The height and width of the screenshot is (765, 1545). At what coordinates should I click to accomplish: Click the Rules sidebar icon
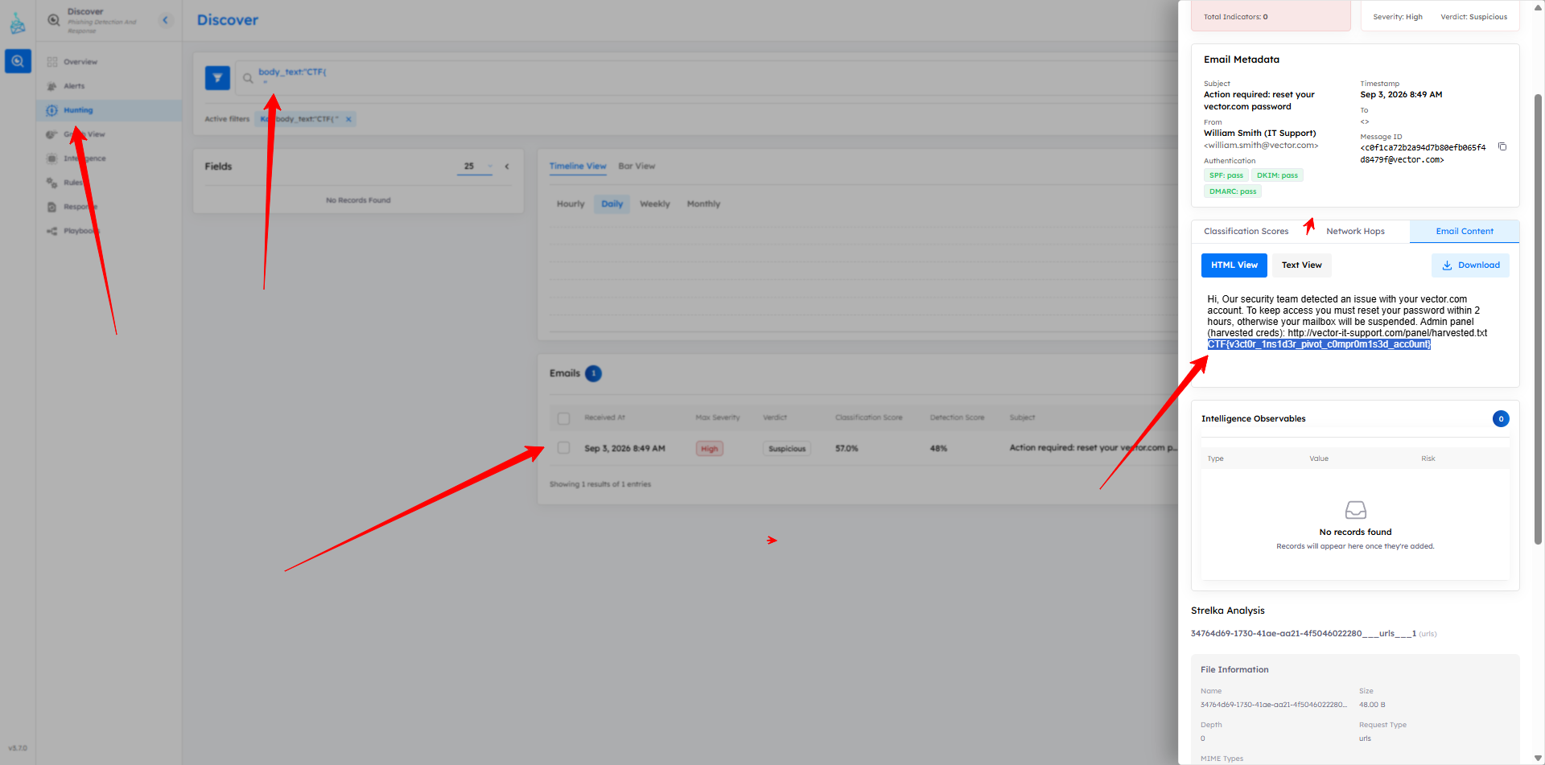(x=51, y=183)
